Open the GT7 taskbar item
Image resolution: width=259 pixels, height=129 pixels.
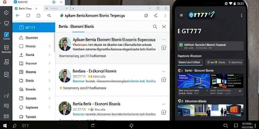click(25, 126)
